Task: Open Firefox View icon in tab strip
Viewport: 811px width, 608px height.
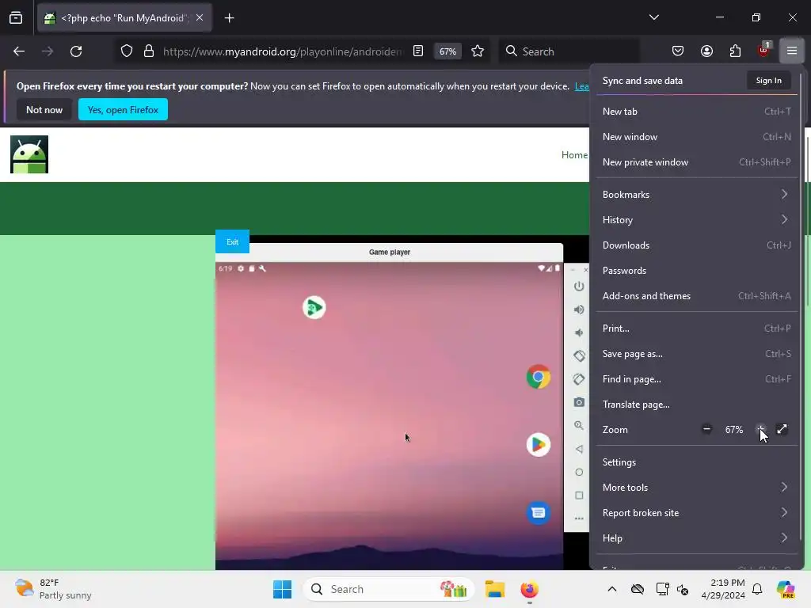Action: (x=16, y=18)
